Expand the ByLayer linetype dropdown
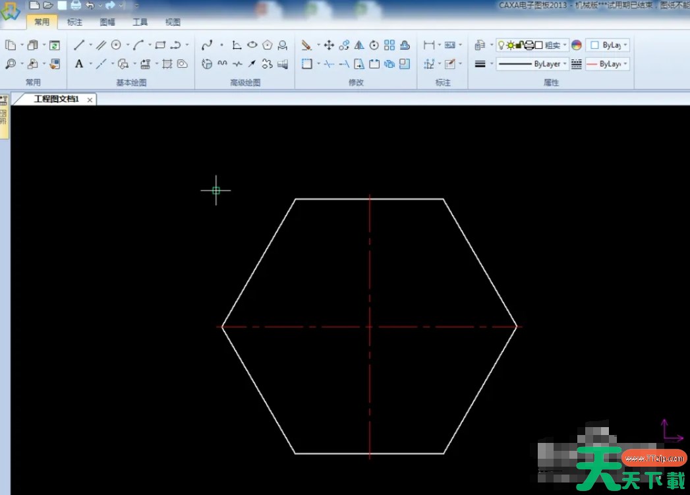690x495 pixels. click(x=565, y=64)
